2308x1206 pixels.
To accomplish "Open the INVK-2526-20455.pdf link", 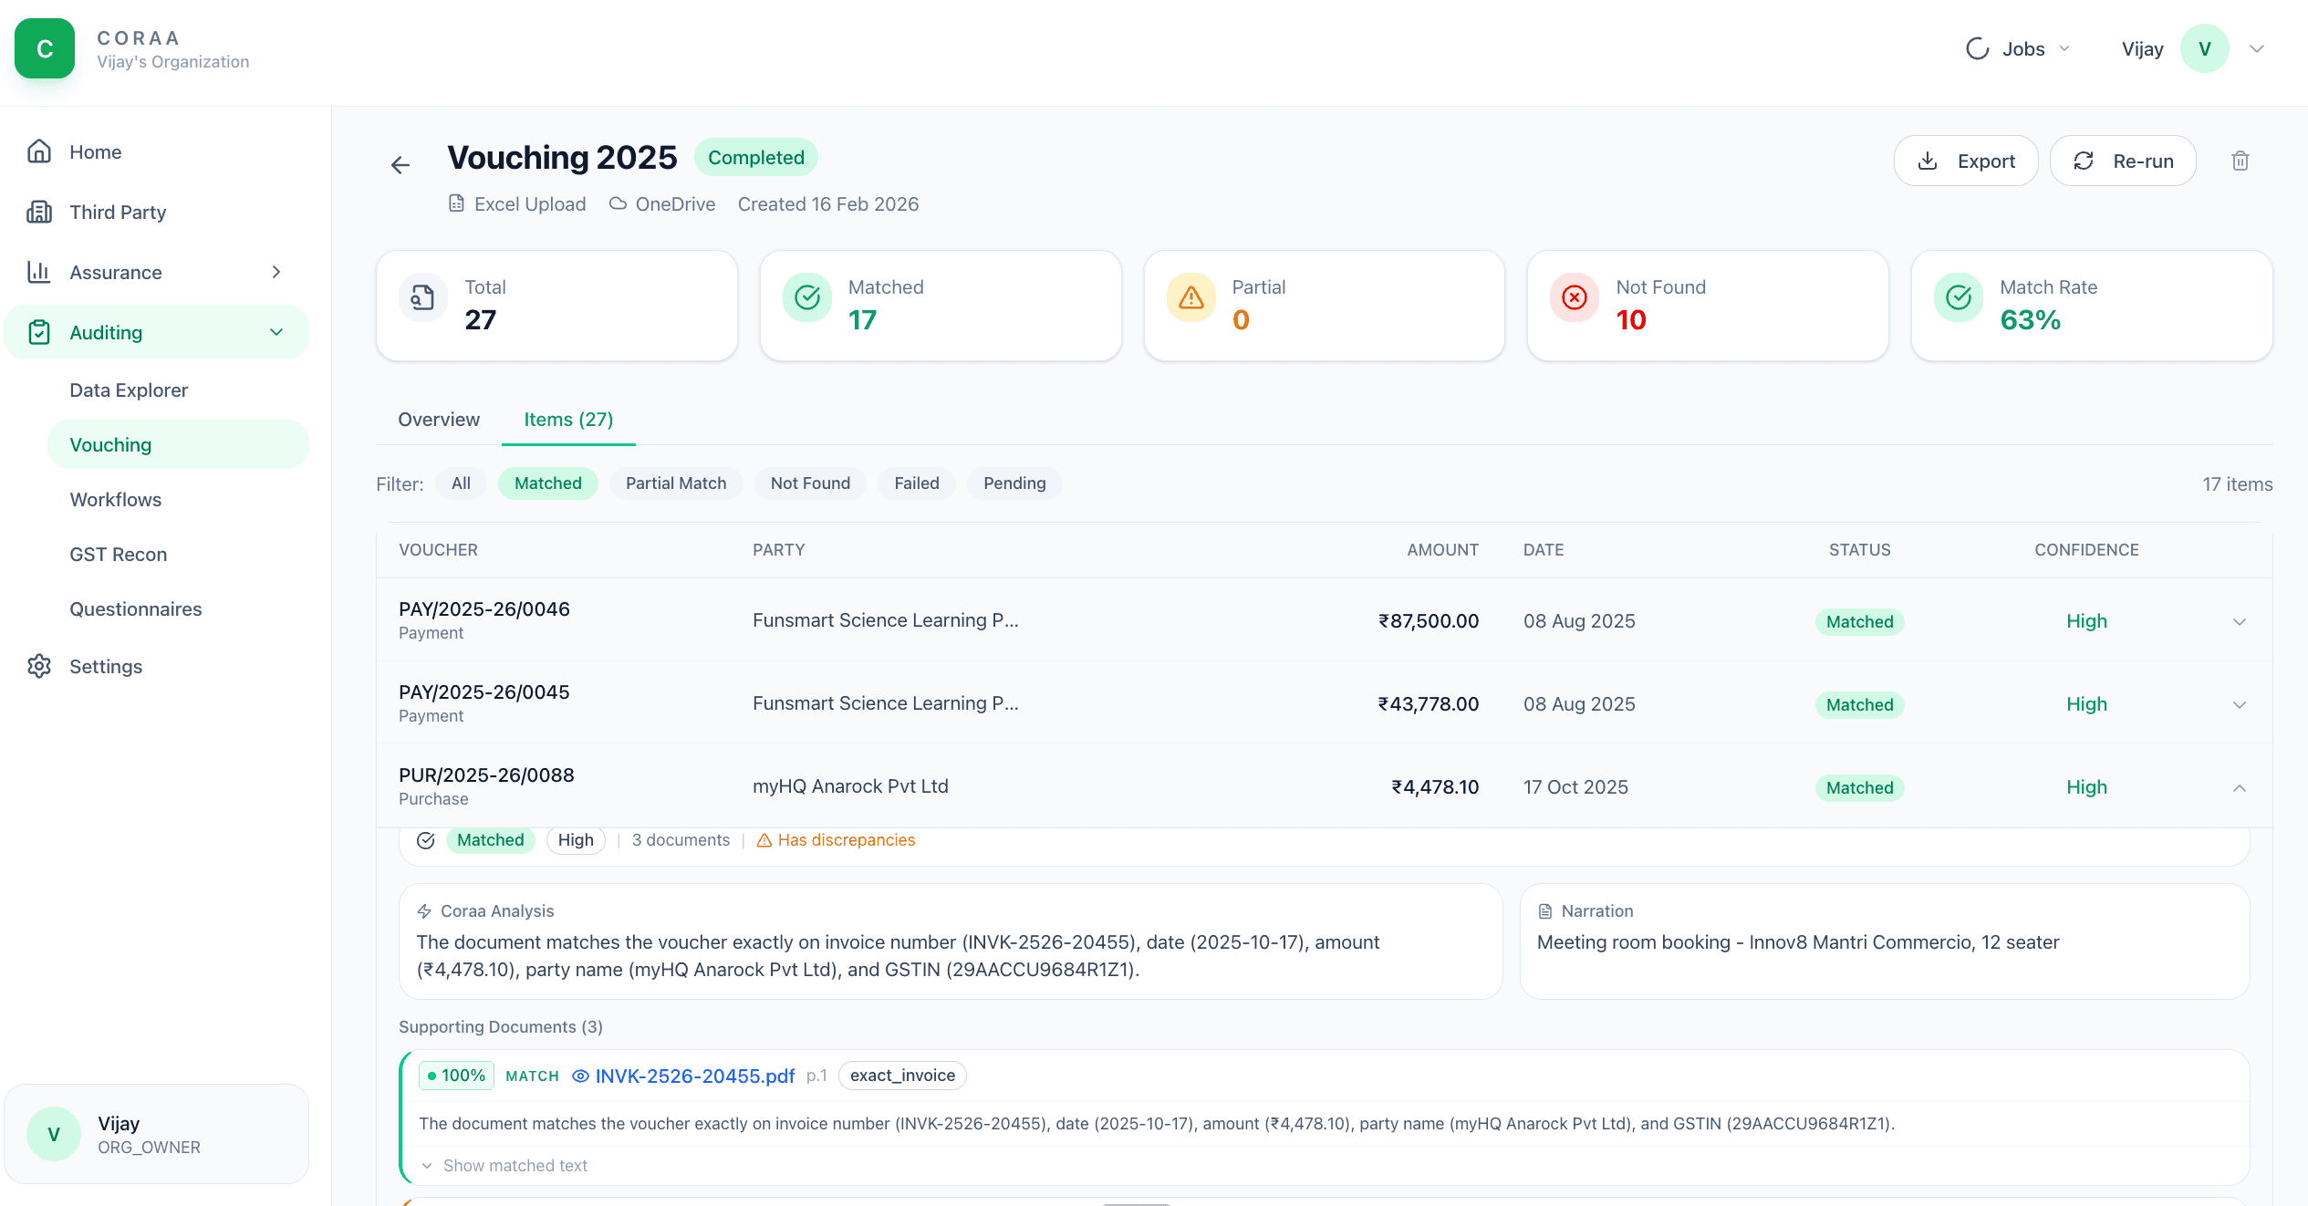I will (694, 1076).
